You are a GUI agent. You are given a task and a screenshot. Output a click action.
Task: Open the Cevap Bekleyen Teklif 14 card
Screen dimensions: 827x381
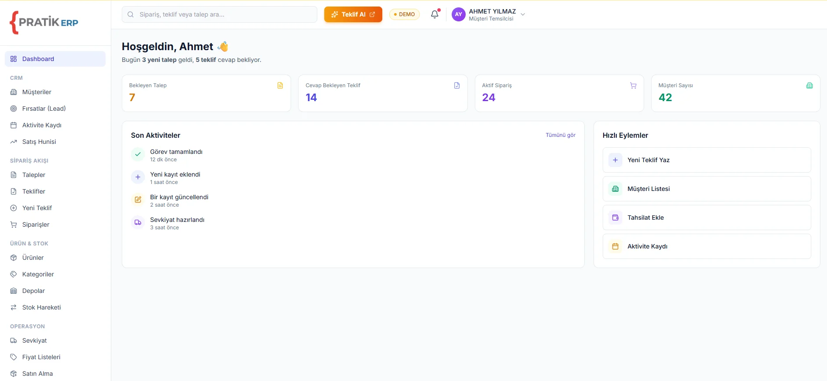pos(383,93)
